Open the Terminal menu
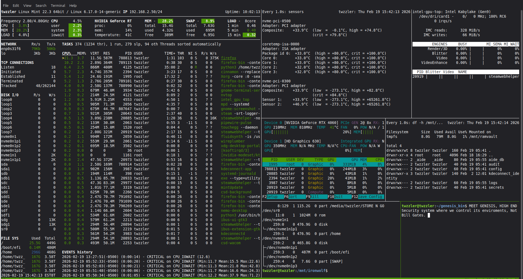This screenshot has width=523, height=279. 58,5
